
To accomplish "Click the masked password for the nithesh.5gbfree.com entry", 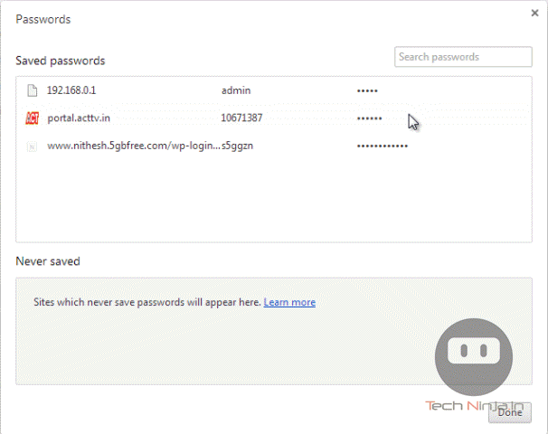I will tap(382, 146).
